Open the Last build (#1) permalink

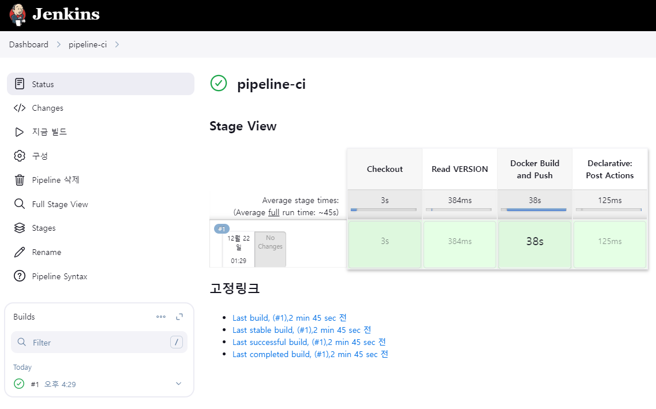tap(290, 318)
